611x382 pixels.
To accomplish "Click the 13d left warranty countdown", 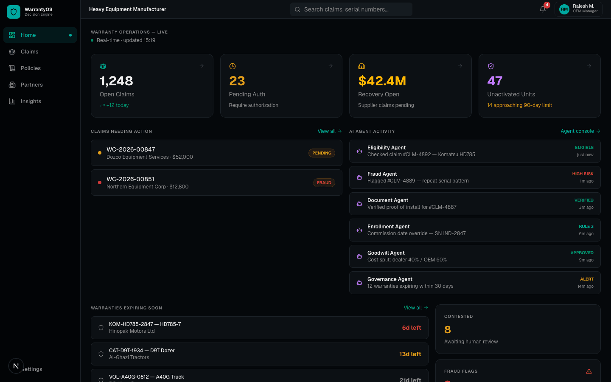I will [x=410, y=354].
